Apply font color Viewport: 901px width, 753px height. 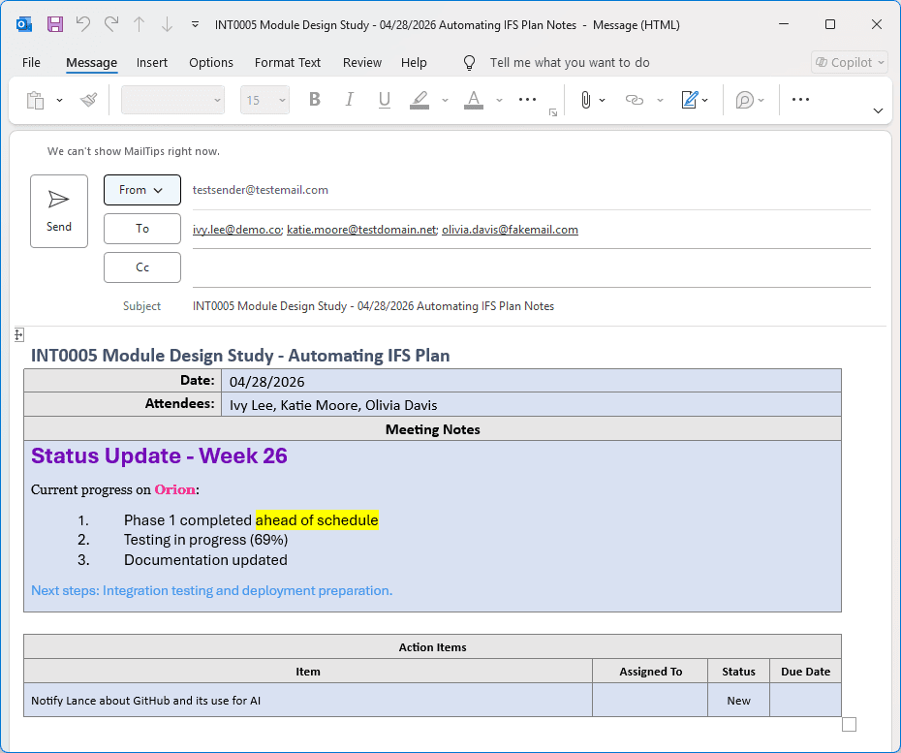474,100
